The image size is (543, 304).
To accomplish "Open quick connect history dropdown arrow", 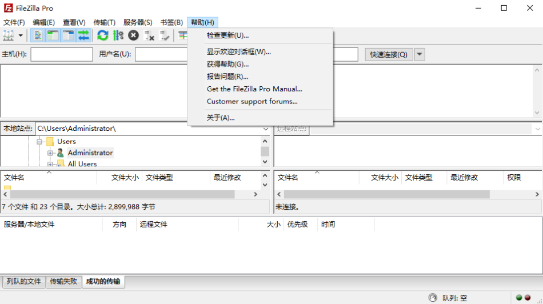I will pos(420,54).
